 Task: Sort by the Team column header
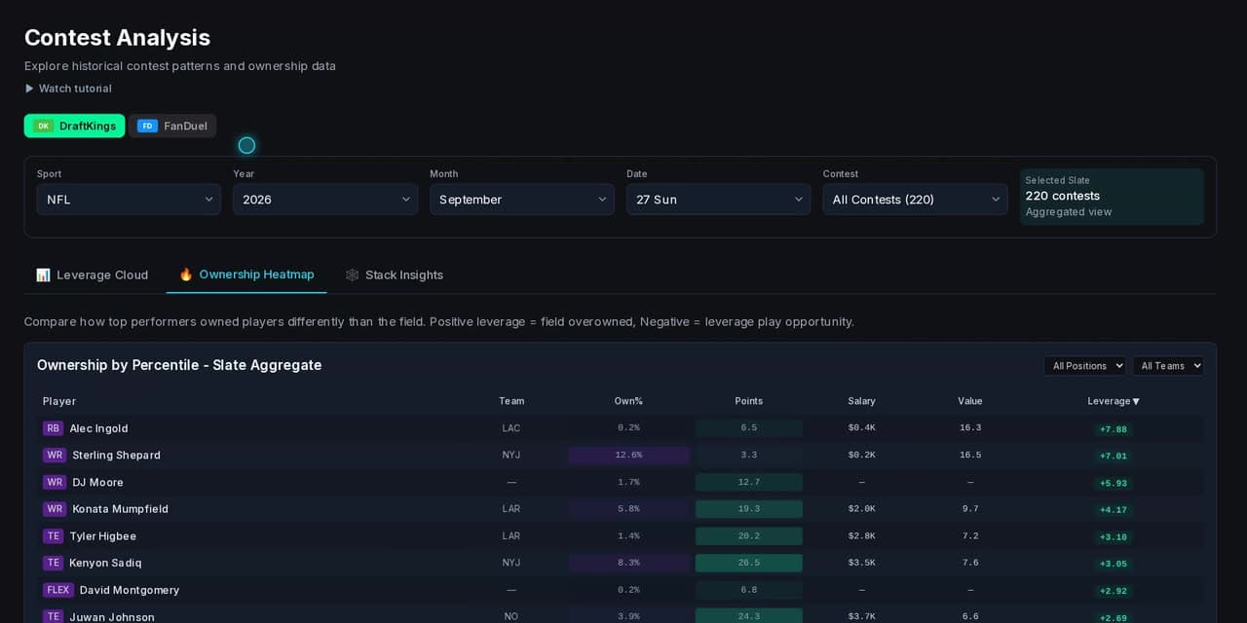click(511, 401)
